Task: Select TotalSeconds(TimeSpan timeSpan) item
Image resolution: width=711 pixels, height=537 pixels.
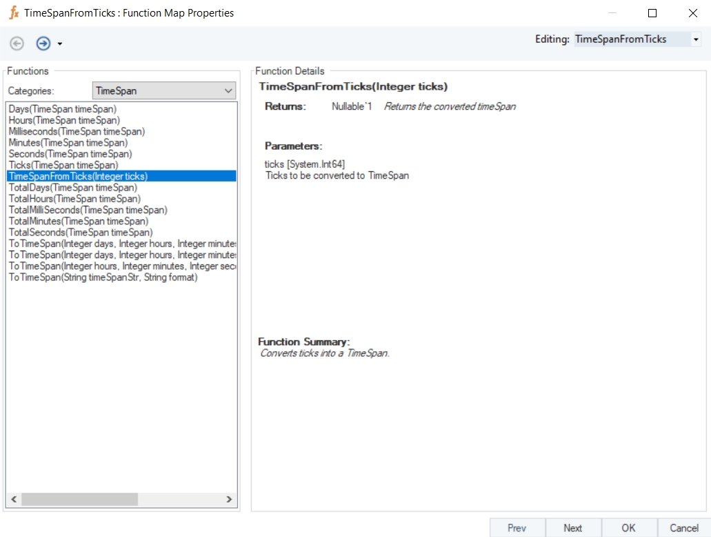Action: [81, 233]
